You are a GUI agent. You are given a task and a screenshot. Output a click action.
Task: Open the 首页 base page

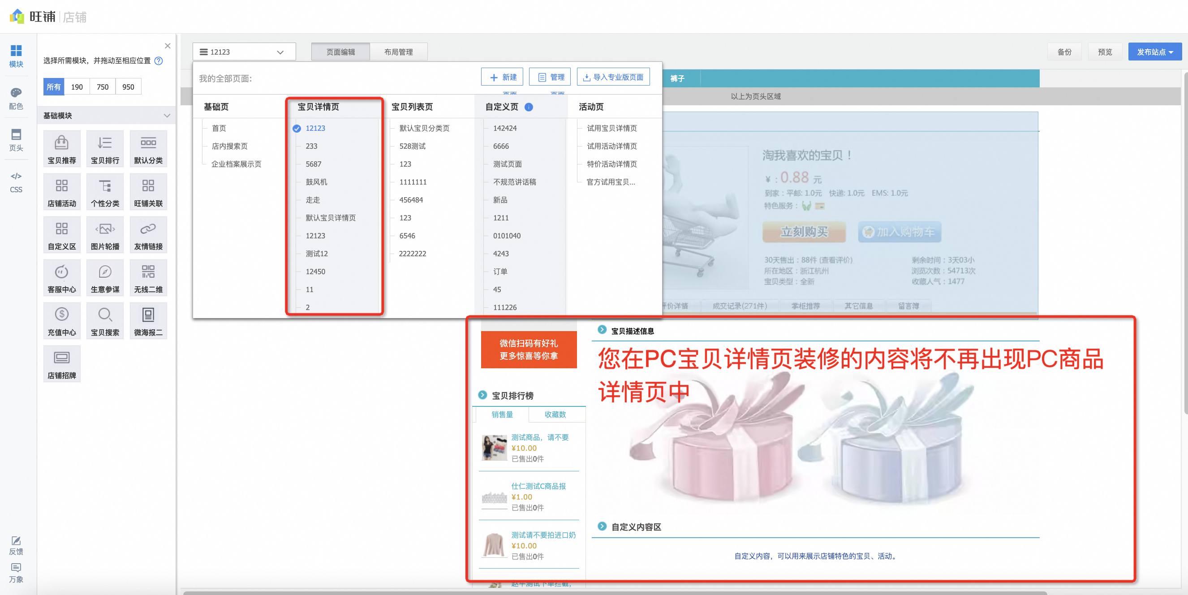click(x=219, y=128)
